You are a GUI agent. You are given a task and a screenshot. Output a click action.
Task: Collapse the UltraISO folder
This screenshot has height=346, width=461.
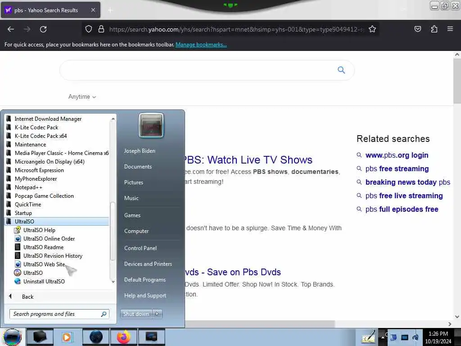point(57,221)
